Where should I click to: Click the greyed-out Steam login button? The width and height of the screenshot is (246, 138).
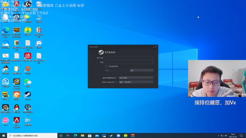point(116,71)
